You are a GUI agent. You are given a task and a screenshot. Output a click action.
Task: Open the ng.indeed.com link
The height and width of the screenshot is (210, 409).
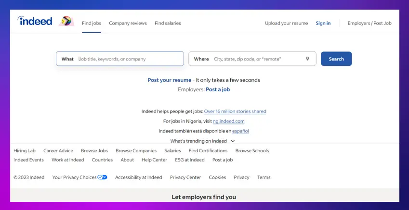[x=228, y=121]
